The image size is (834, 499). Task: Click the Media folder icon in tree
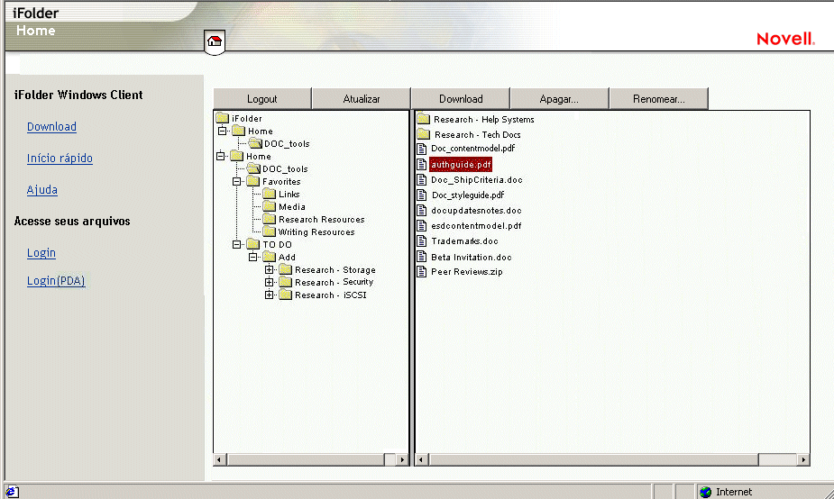(x=270, y=206)
